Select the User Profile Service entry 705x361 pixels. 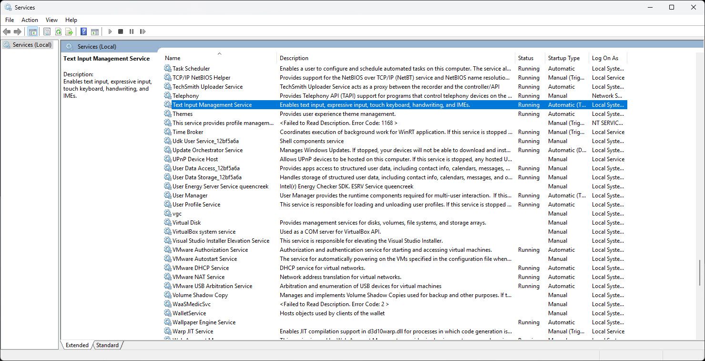(x=395, y=205)
